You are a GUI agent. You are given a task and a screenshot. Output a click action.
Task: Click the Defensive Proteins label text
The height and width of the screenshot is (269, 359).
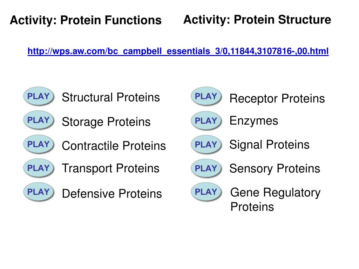[x=112, y=194]
